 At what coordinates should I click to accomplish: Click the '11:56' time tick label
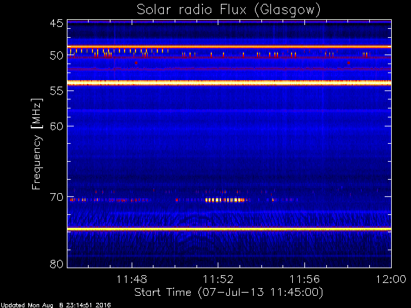[x=304, y=279]
